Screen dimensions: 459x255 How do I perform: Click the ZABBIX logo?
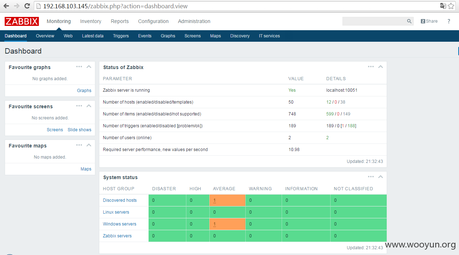point(22,22)
